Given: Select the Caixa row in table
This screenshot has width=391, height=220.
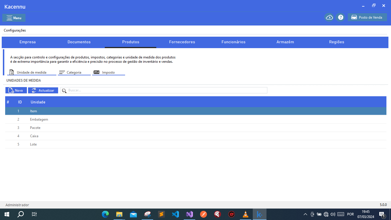Looking at the screenshot, I should click(x=196, y=136).
